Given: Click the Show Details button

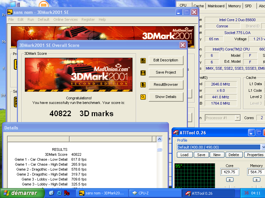Looking at the screenshot, I should click(x=166, y=97).
